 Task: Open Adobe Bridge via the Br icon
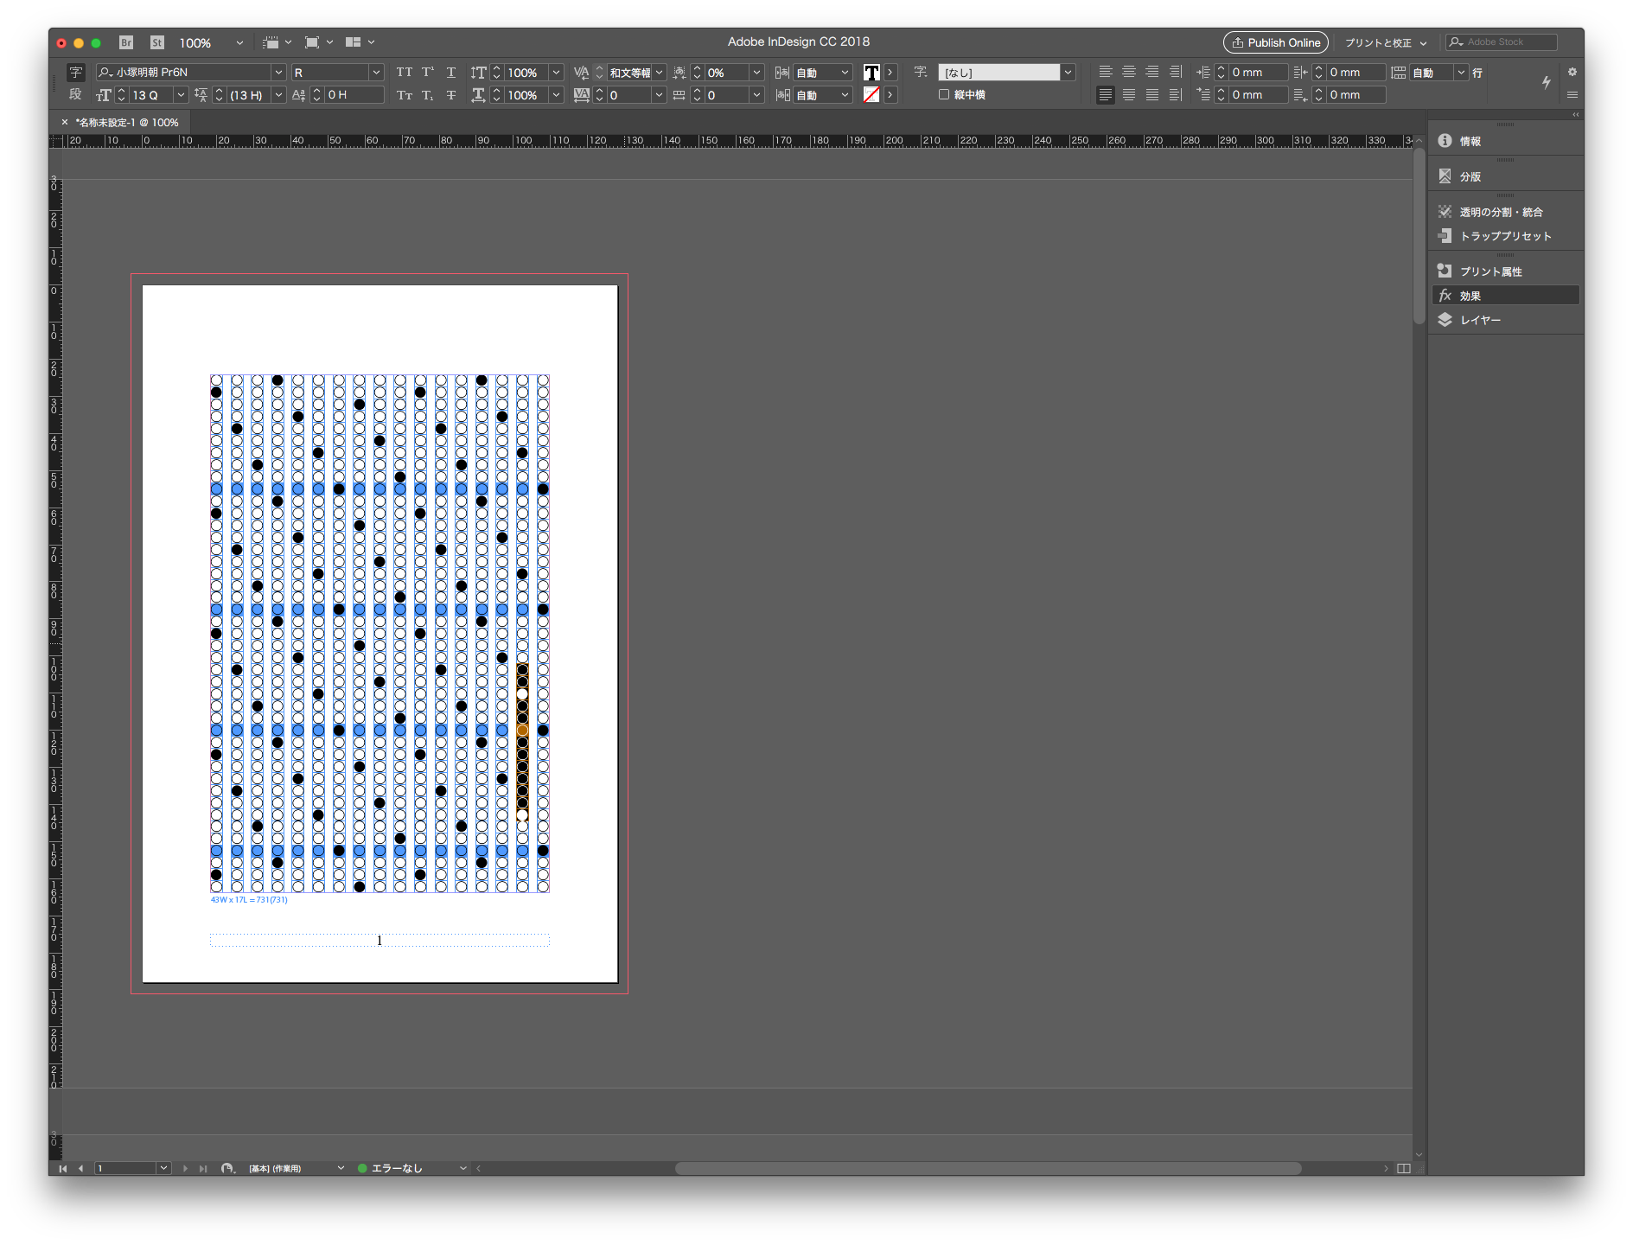(x=126, y=42)
